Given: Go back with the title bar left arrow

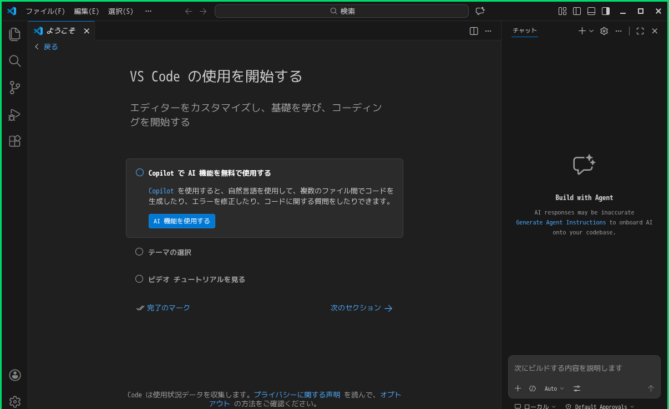Looking at the screenshot, I should tap(189, 11).
